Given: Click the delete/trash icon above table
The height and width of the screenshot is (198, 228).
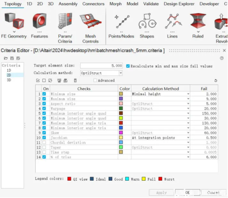Looking at the screenshot, I should [x=75, y=81].
